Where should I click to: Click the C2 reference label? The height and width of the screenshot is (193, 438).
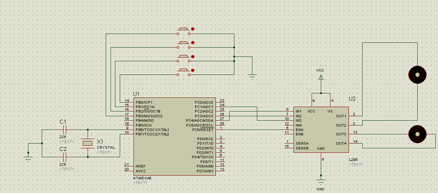click(x=63, y=149)
